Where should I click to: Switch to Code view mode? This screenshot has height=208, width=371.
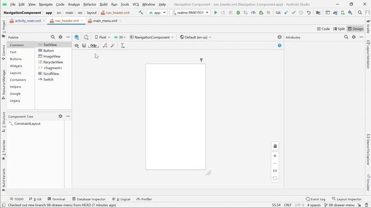tap(323, 29)
